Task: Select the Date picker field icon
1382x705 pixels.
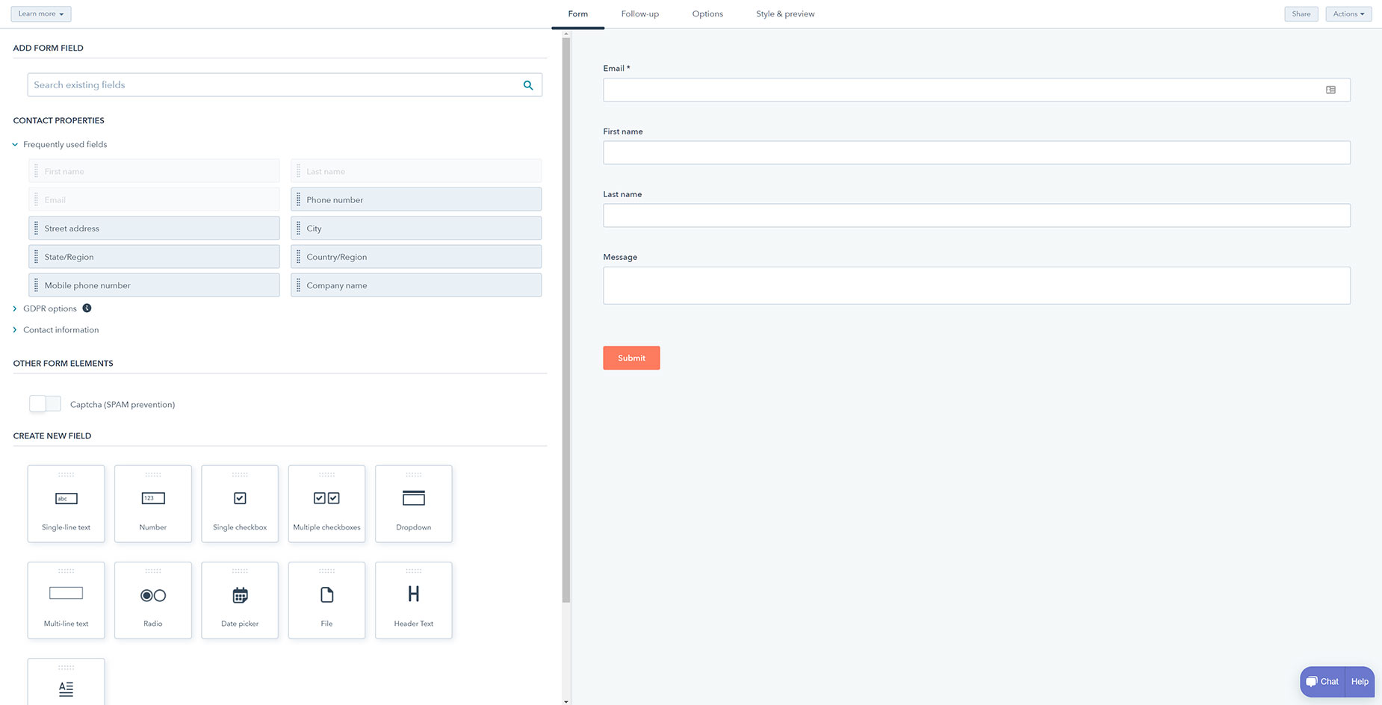Action: click(x=240, y=595)
